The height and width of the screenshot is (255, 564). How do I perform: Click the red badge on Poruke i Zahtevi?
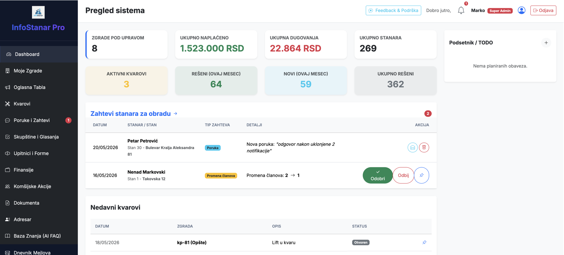coord(68,120)
